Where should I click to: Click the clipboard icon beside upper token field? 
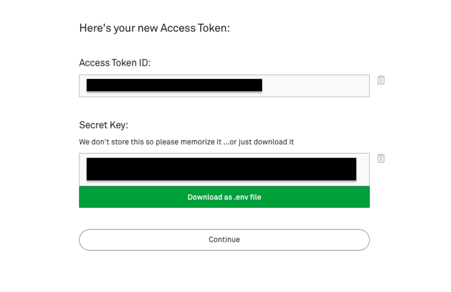point(381,80)
